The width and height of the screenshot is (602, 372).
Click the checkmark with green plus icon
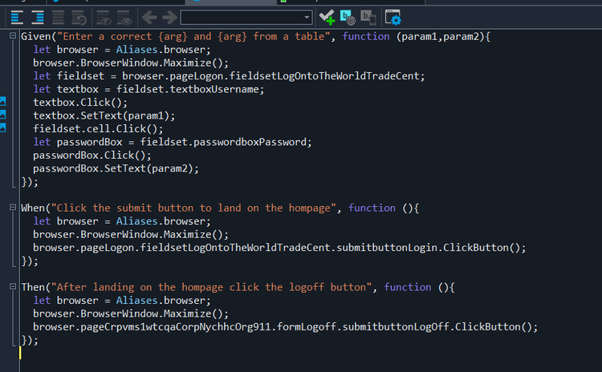click(x=327, y=18)
